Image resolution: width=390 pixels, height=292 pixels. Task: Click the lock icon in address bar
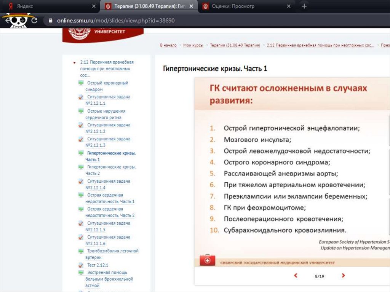pos(51,21)
